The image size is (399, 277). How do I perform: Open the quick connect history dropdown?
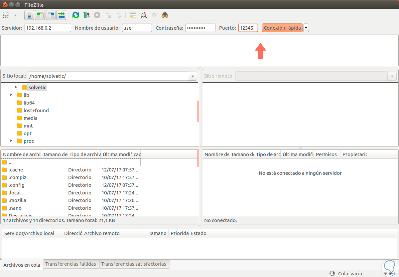tap(306, 28)
